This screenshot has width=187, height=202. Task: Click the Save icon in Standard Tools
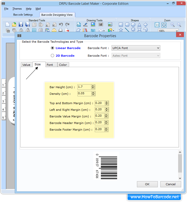coord(21,24)
